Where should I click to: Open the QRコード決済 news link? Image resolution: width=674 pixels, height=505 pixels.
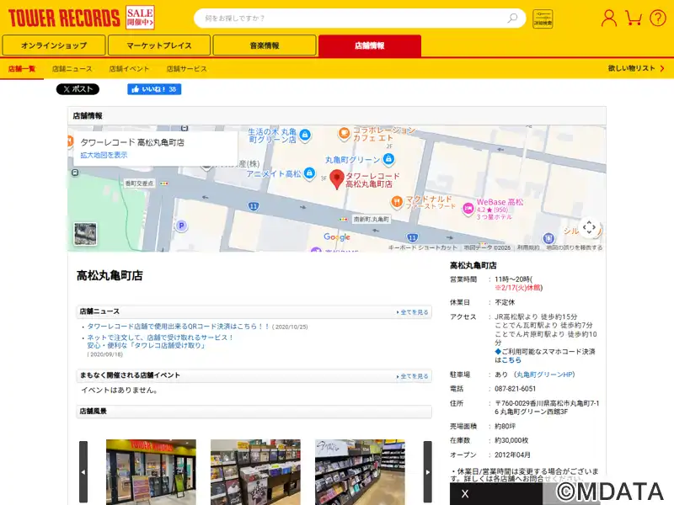(x=178, y=327)
